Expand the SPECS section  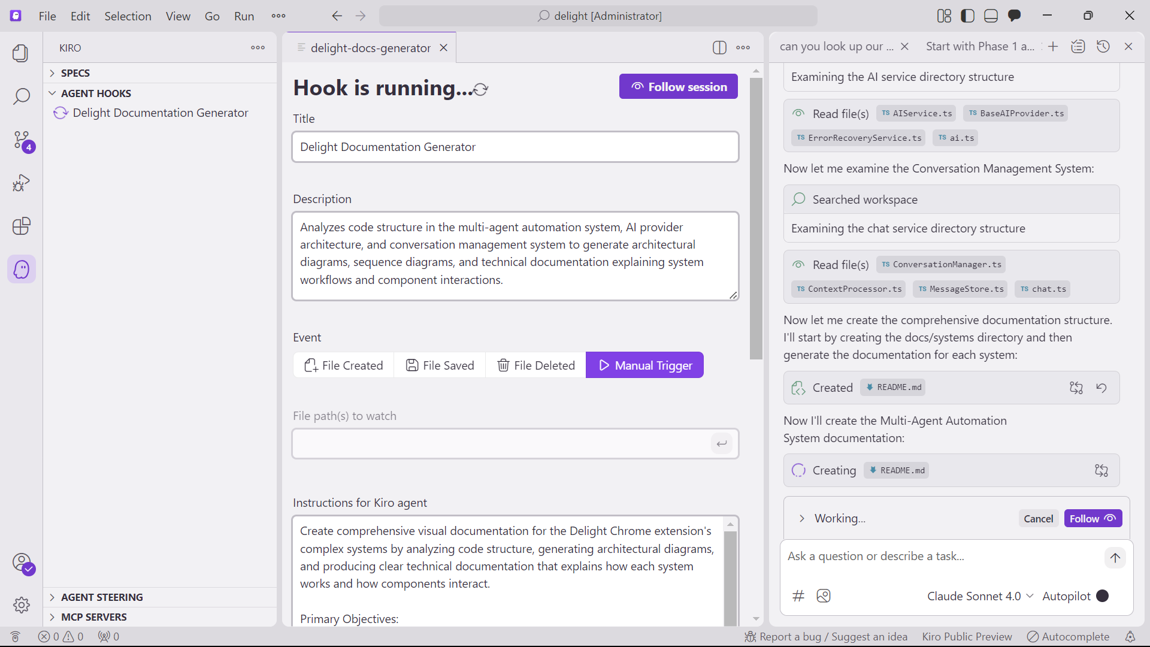pyautogui.click(x=75, y=73)
